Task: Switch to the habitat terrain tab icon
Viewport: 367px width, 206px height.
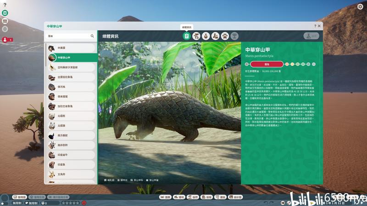Action: coord(196,36)
